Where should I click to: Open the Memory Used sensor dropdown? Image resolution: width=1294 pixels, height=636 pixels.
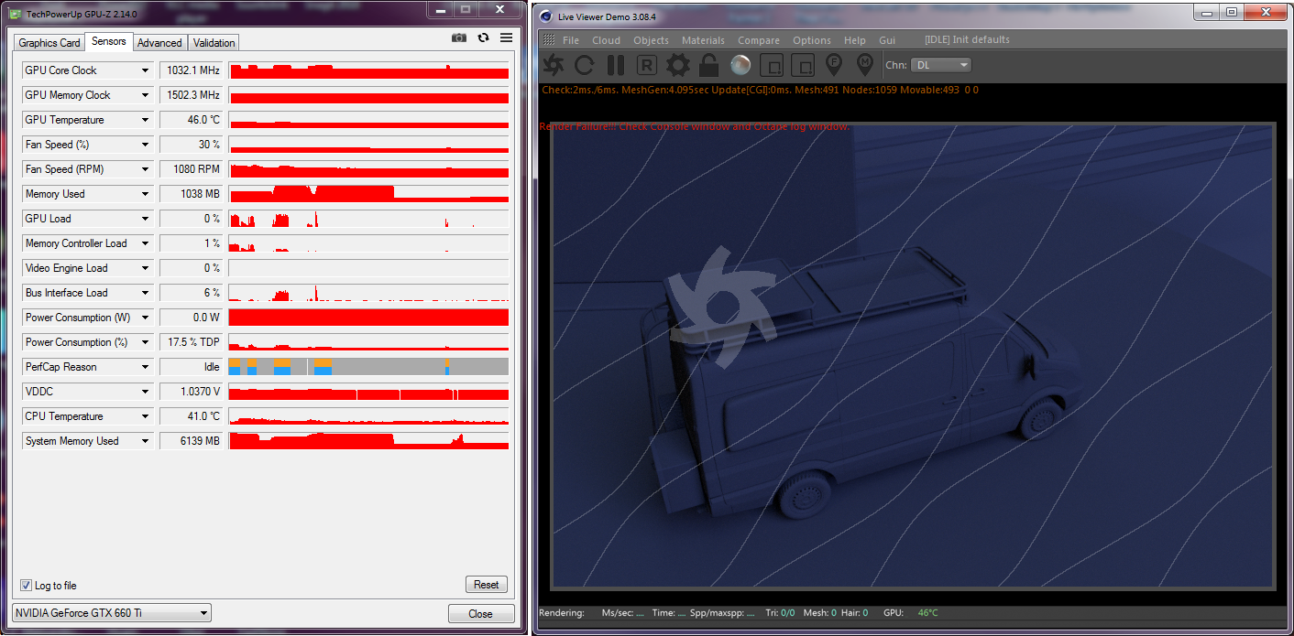click(145, 194)
